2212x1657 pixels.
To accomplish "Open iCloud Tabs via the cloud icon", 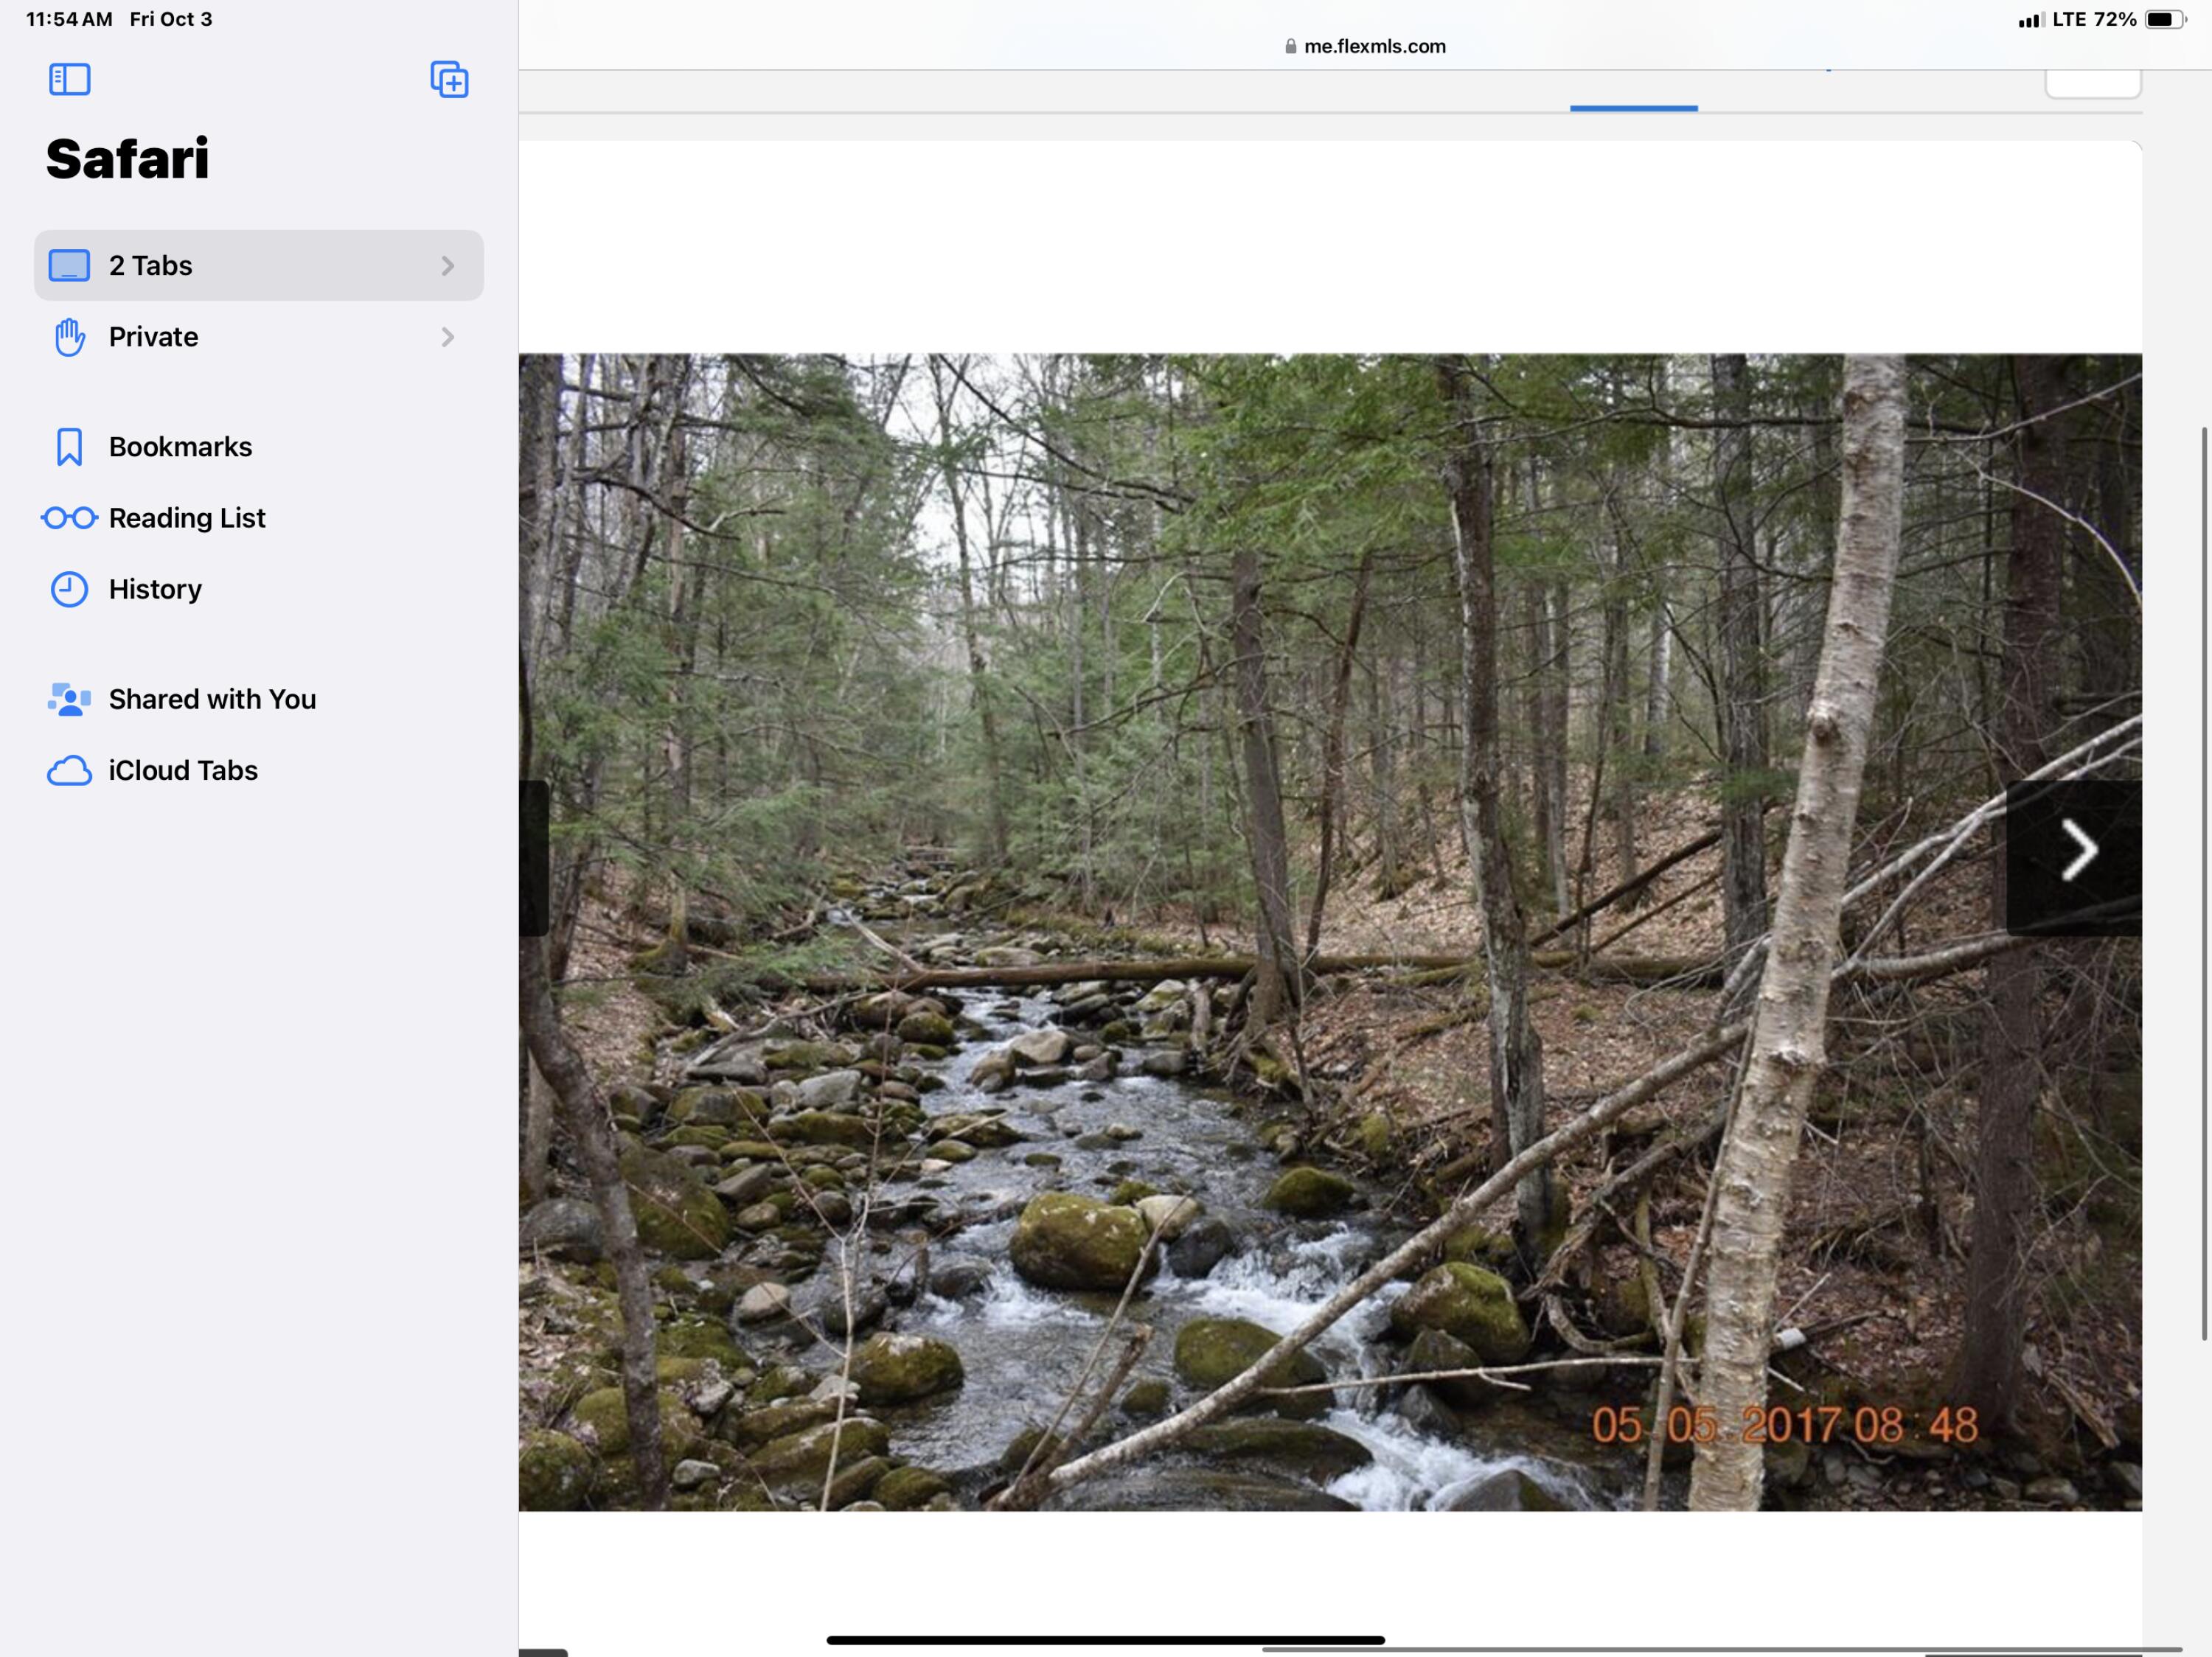I will [70, 770].
